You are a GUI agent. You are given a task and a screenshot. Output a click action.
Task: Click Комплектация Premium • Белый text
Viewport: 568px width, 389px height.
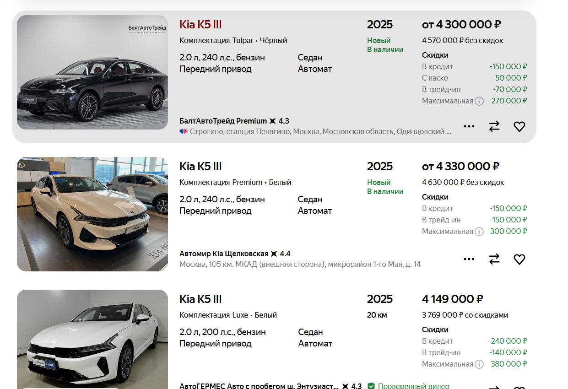(235, 183)
